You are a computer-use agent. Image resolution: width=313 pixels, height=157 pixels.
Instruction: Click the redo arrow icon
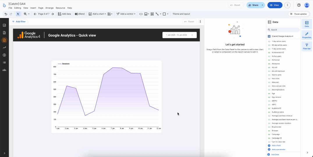click(x=11, y=14)
